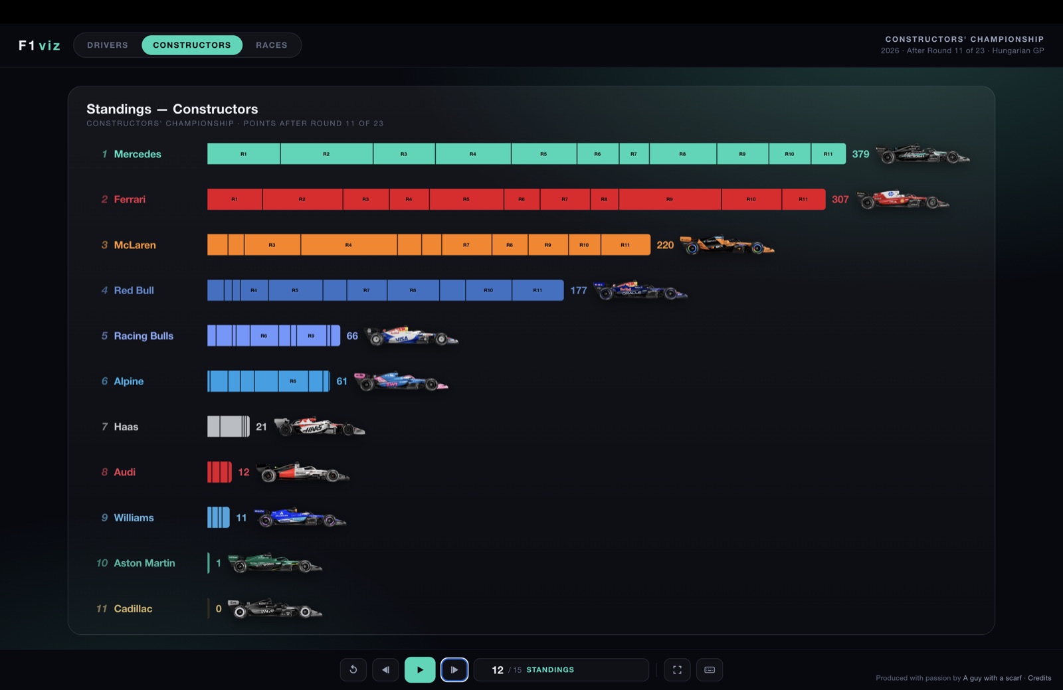Open the 'A guy with a scarf' link

[993, 678]
